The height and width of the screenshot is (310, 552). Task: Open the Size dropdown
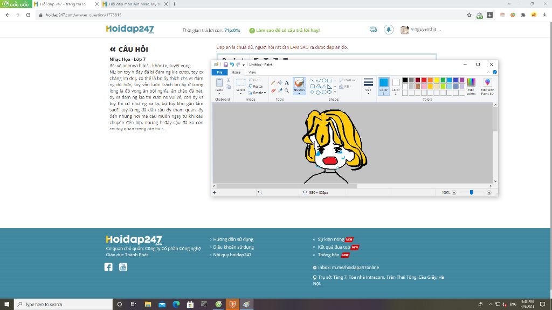point(368,85)
